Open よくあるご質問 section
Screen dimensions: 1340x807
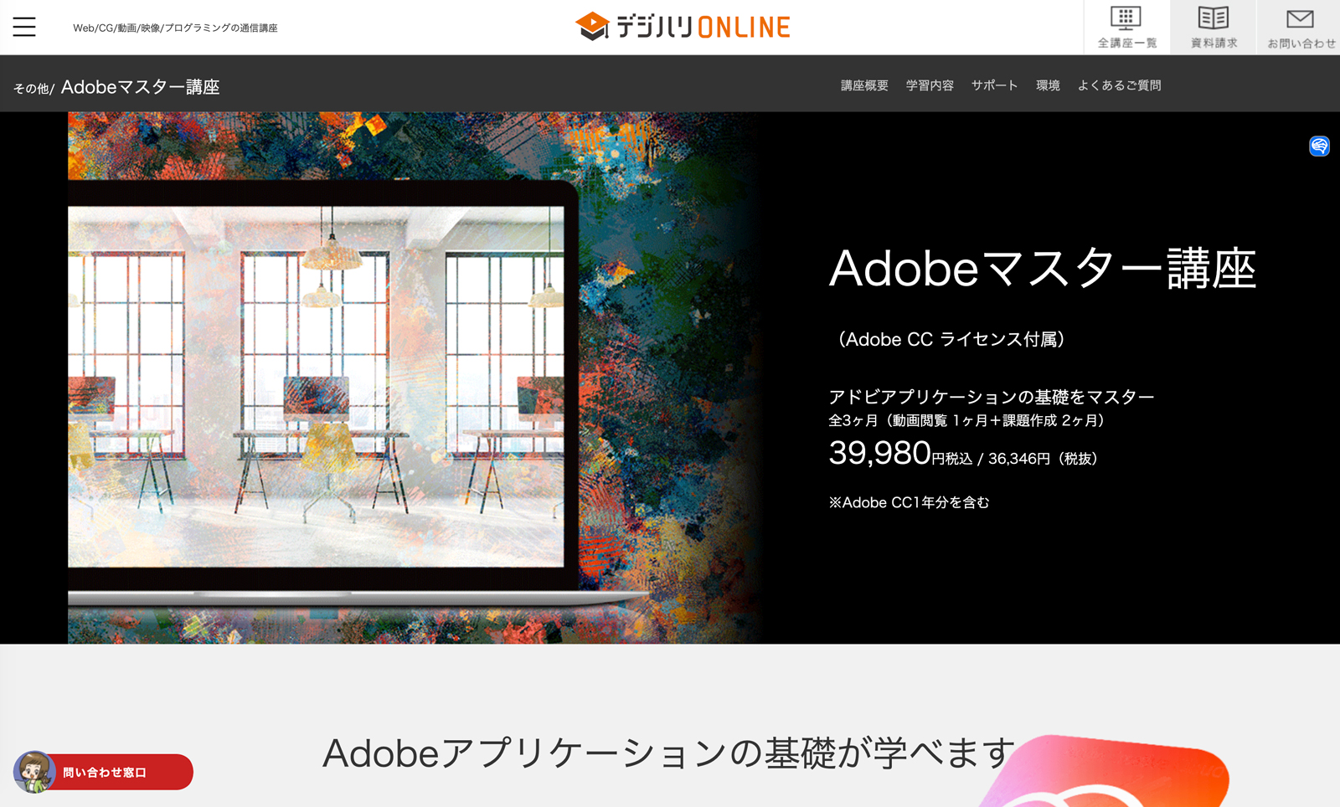[1119, 85]
